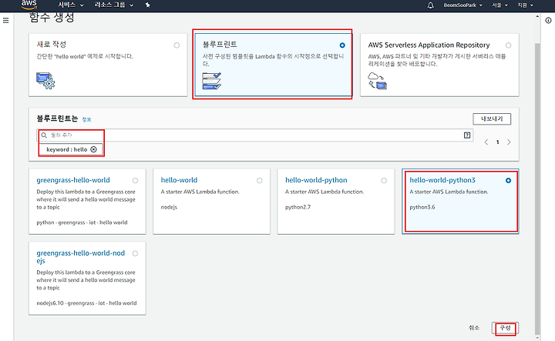Open the notifications bell
This screenshot has height=341, width=555.
pos(430,5)
